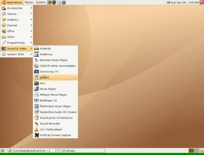
Task: Click the Democracy TV icon
Action: coord(36,72)
